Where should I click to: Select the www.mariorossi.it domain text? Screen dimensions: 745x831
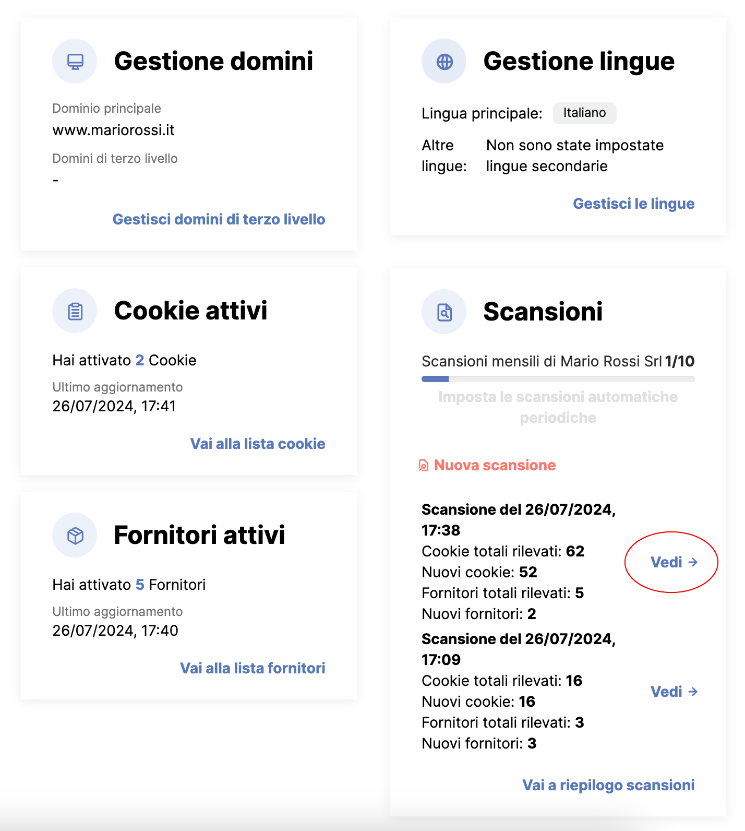click(x=113, y=130)
